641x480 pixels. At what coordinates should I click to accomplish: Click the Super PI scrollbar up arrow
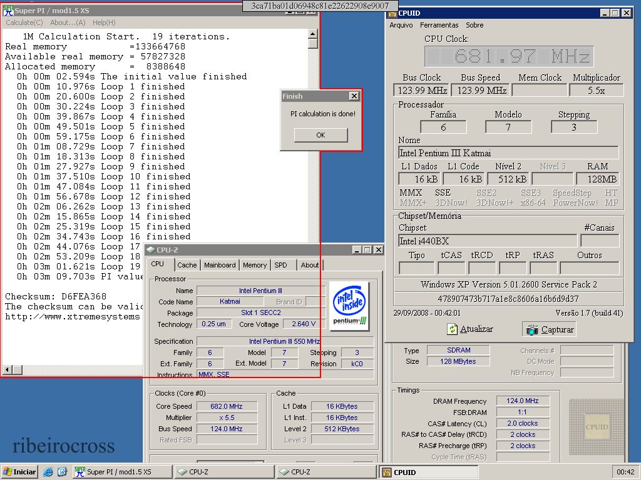[x=313, y=34]
